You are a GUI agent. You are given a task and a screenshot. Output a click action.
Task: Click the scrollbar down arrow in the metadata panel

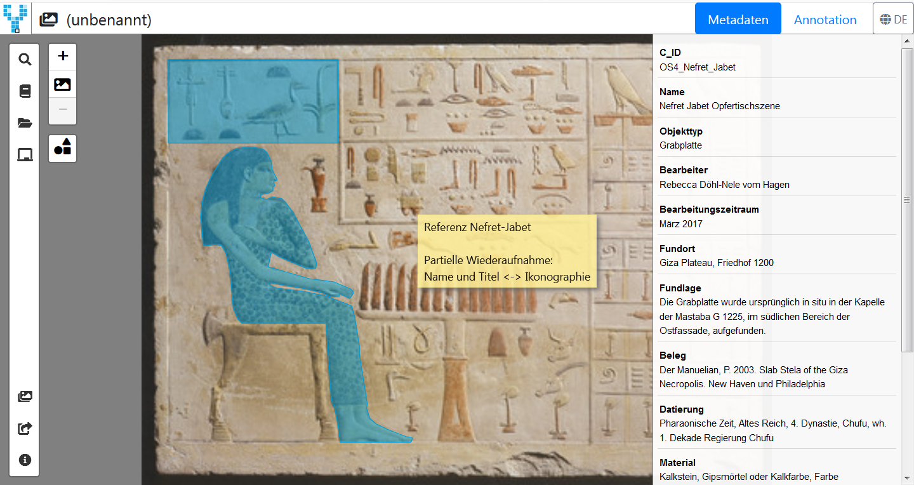908,479
